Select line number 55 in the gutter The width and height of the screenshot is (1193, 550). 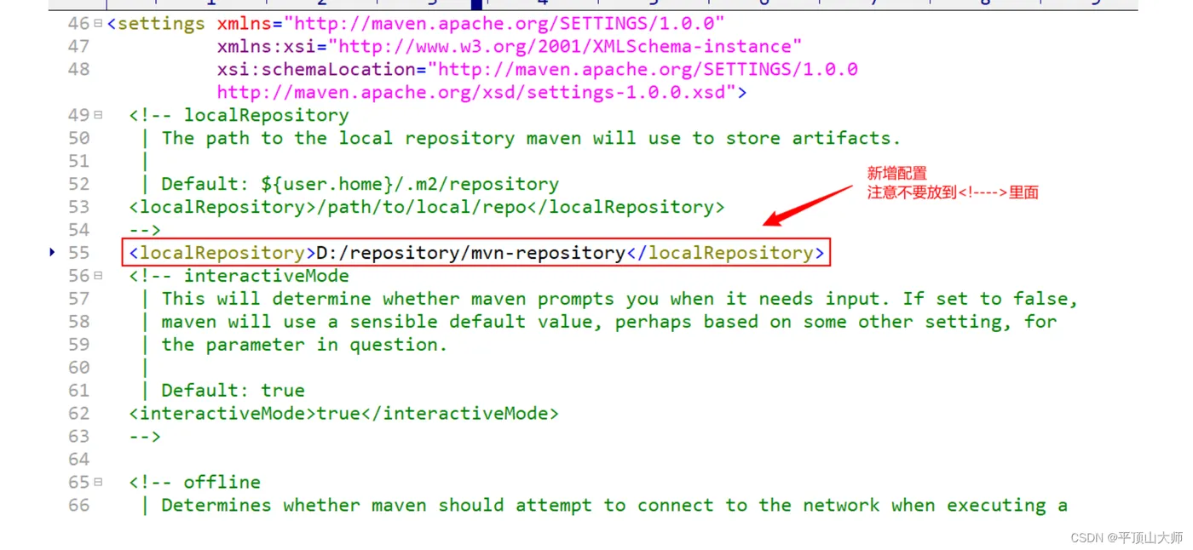coord(78,253)
